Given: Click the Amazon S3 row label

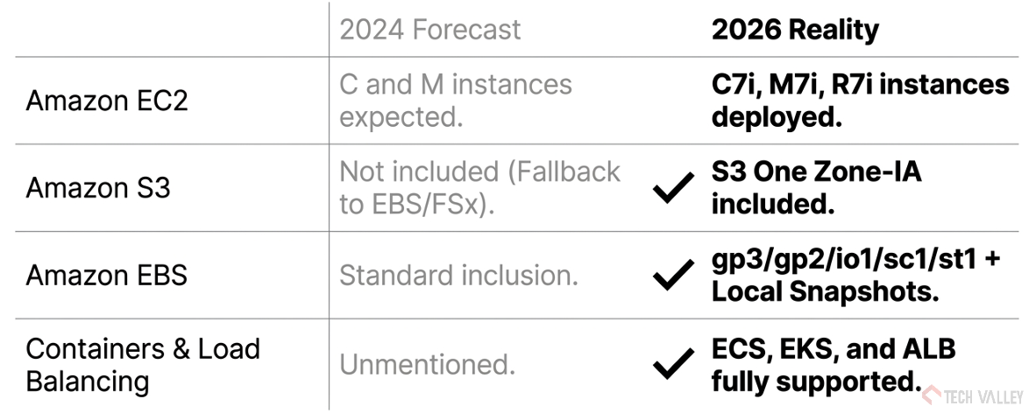Looking at the screenshot, I should [x=98, y=188].
